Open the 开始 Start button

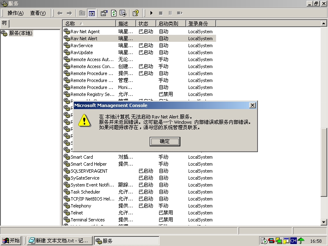[x=11, y=241]
